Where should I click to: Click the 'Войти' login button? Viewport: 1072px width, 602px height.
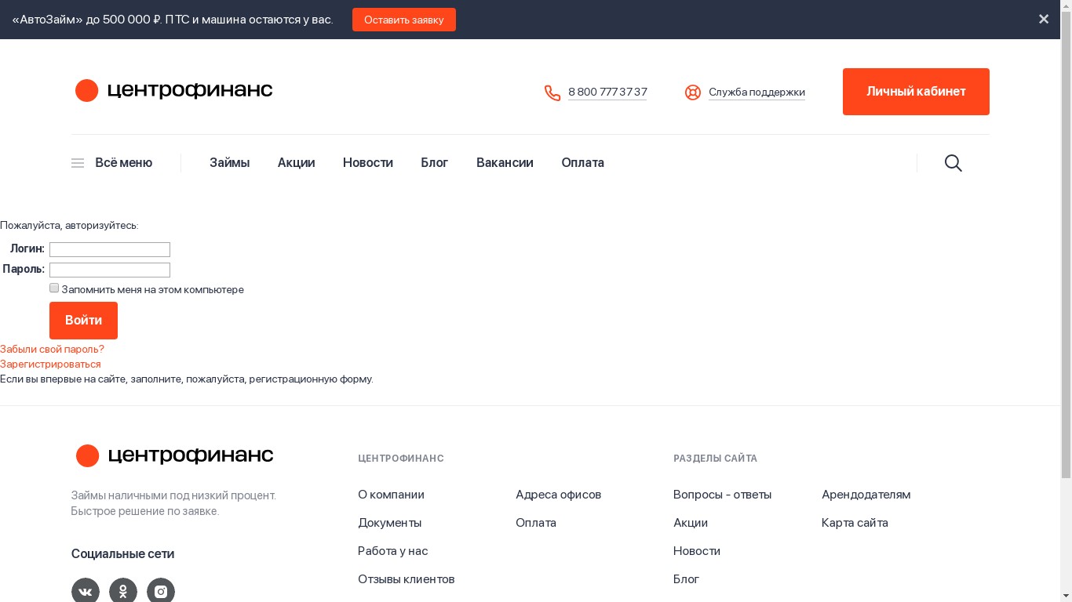83,321
